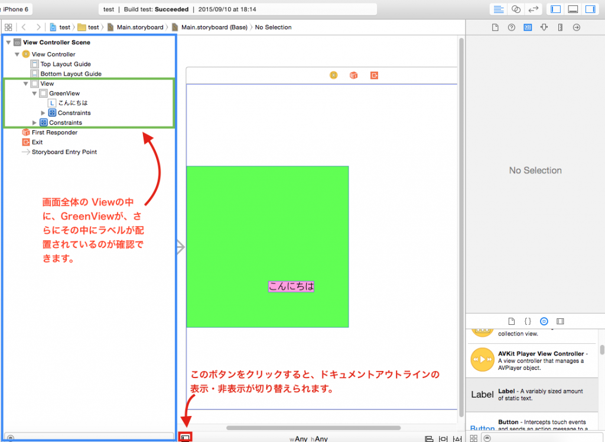The width and height of the screenshot is (605, 442).
Task: Toggle the Debug area visibility
Action: (573, 9)
